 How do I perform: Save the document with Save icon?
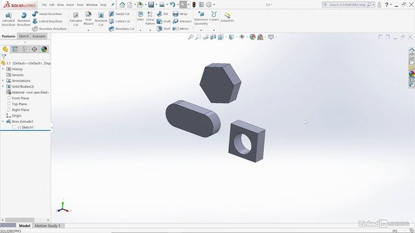tap(151, 5)
